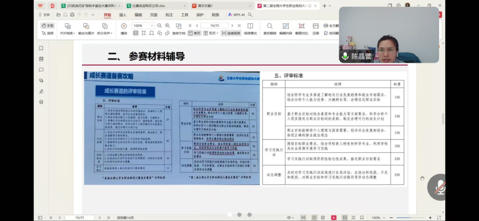Enable 连续阅读 continuous reading mode
The width and height of the screenshot is (479, 221).
tap(231, 33)
